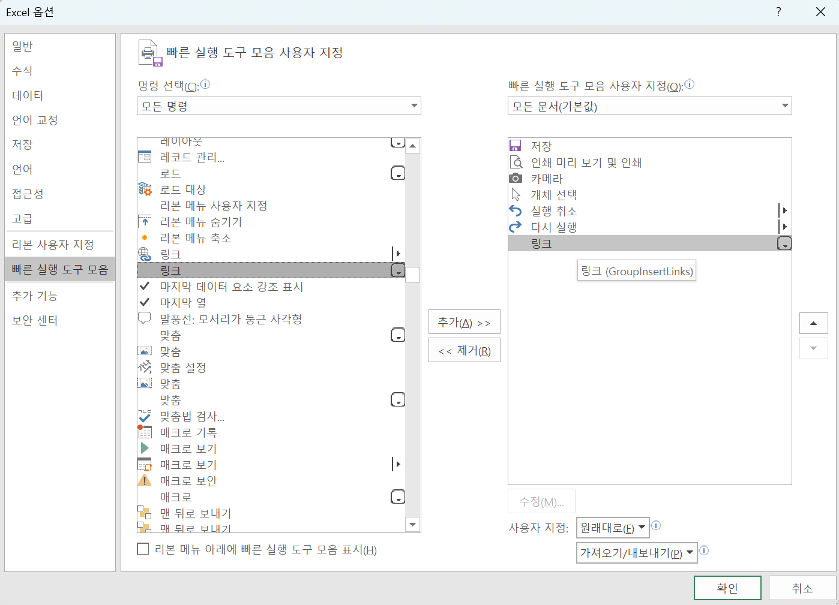Click the 인쇄 미리 보기 및 인쇄 icon
The height and width of the screenshot is (605, 839).
516,162
